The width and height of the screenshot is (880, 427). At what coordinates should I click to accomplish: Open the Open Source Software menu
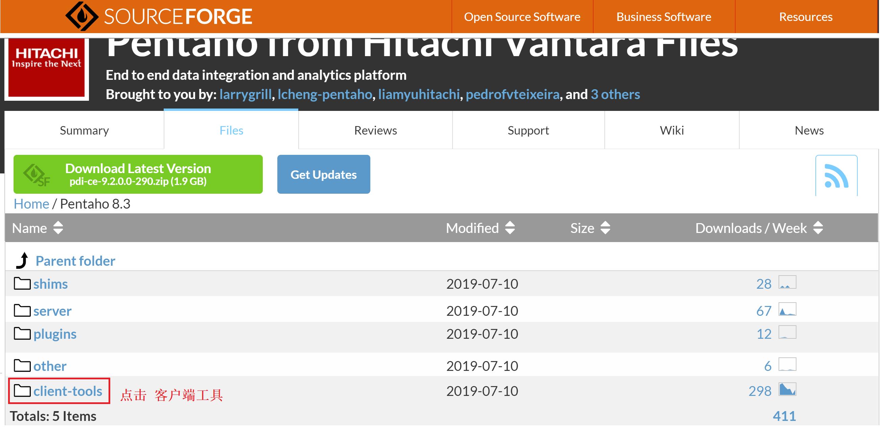522,17
